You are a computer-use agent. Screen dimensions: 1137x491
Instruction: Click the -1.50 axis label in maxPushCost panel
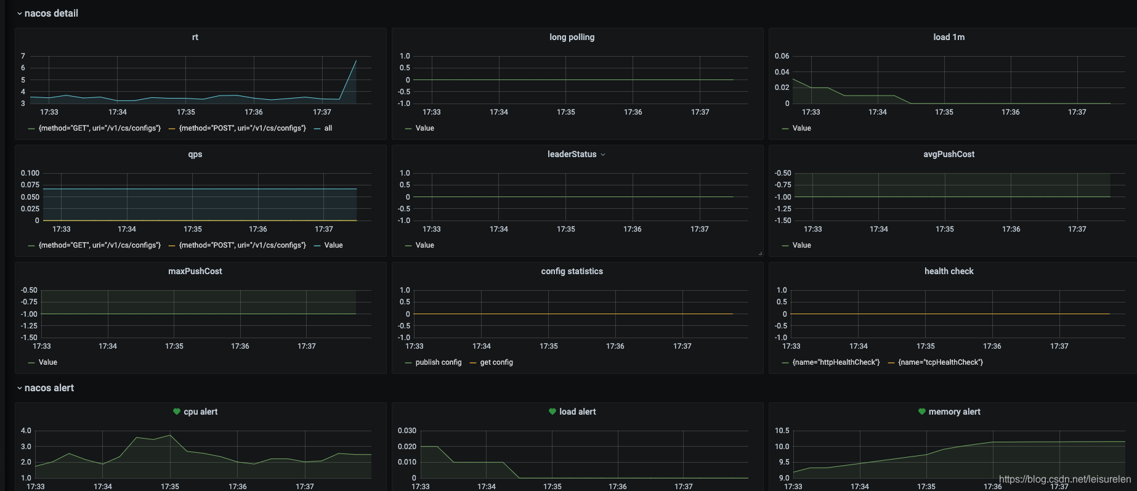pyautogui.click(x=29, y=338)
